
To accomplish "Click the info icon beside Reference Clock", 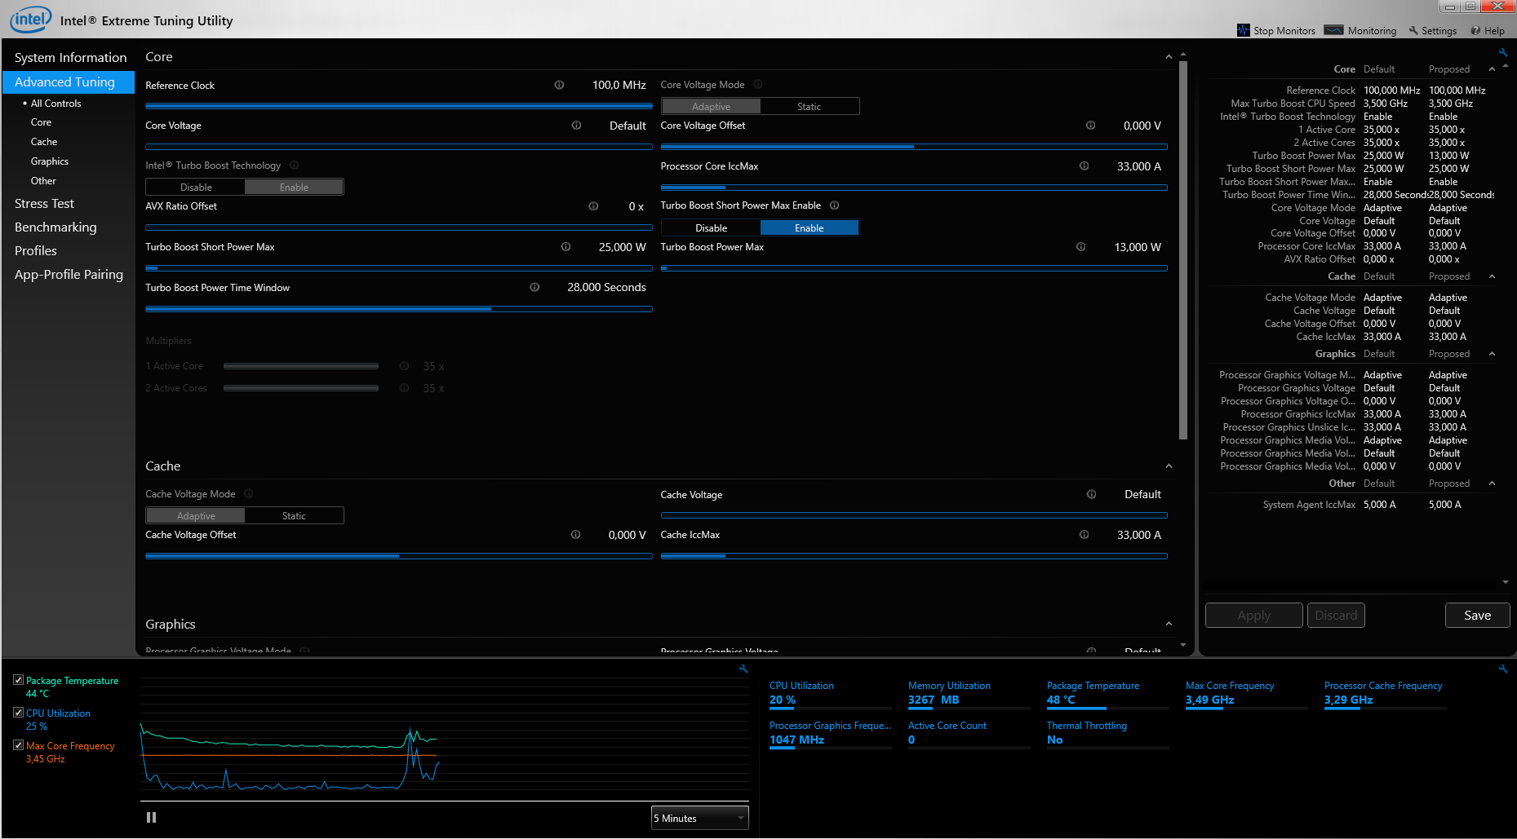I will (559, 85).
